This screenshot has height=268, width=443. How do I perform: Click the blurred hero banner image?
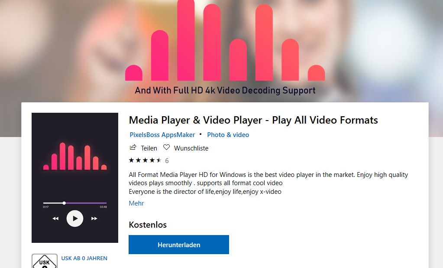pos(222,51)
